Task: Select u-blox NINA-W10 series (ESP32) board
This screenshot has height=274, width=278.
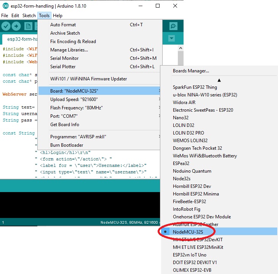Action: tap(219, 95)
